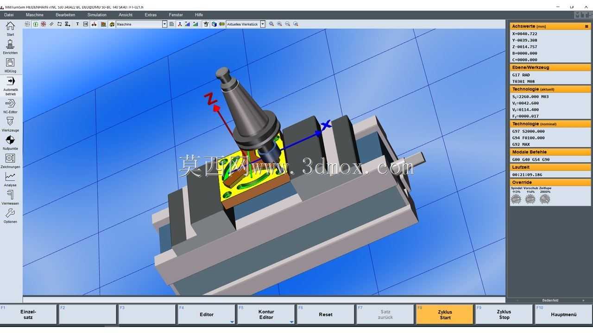Open the NC-Editor from the sidebar

click(x=10, y=106)
